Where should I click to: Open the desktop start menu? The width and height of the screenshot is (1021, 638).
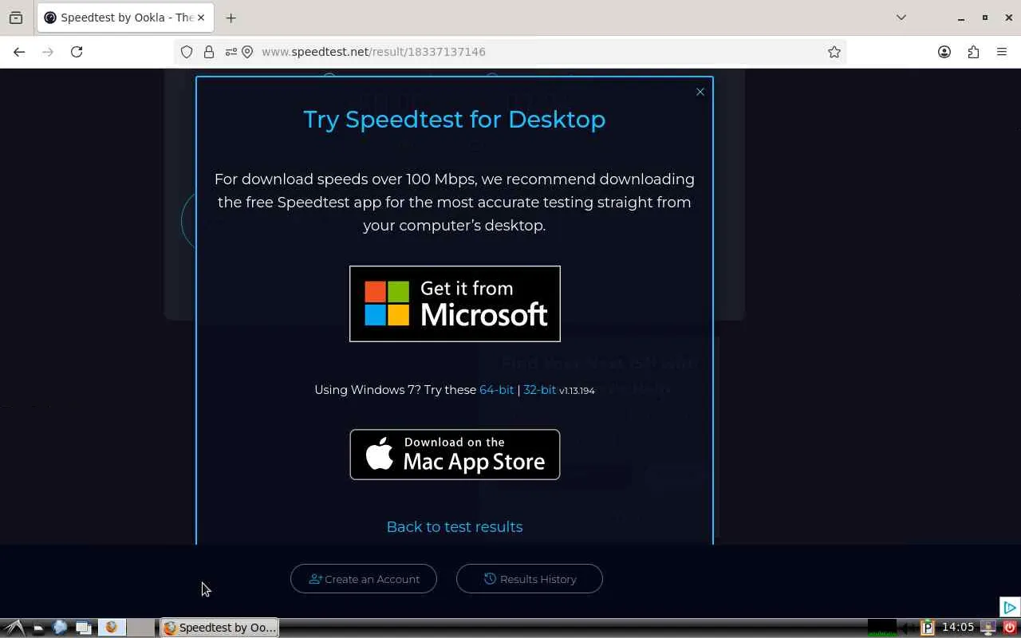(x=14, y=628)
